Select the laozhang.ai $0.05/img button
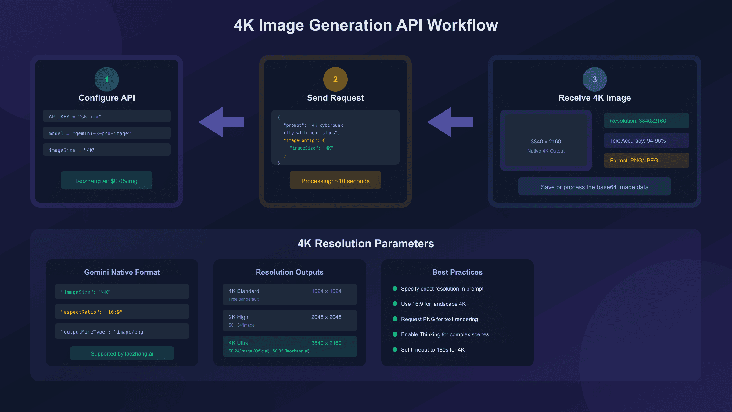This screenshot has height=412, width=732. (106, 180)
